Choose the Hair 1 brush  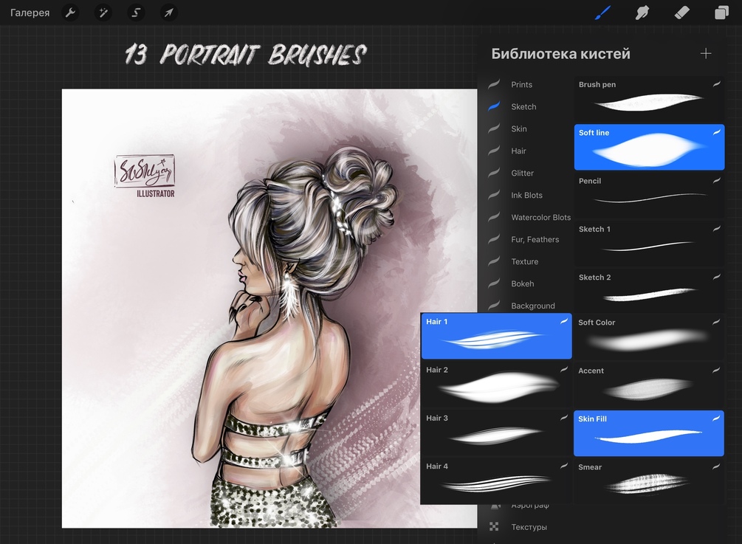pyautogui.click(x=496, y=336)
